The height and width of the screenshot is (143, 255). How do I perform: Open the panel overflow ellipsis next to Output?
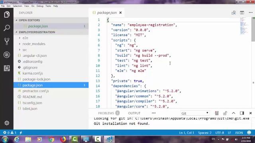(154, 113)
